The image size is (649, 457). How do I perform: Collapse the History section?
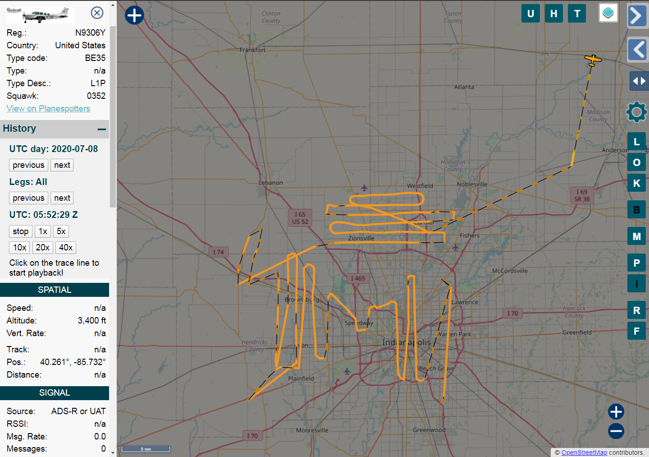click(102, 129)
